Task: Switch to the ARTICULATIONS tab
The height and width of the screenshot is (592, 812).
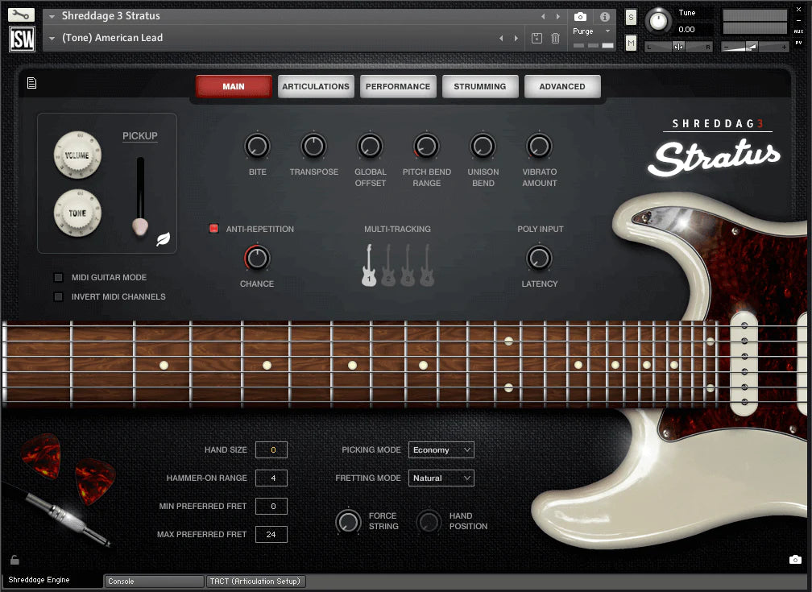Action: tap(316, 86)
